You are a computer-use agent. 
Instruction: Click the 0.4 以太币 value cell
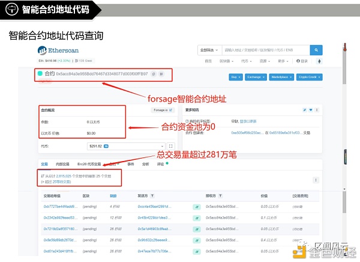(269, 240)
